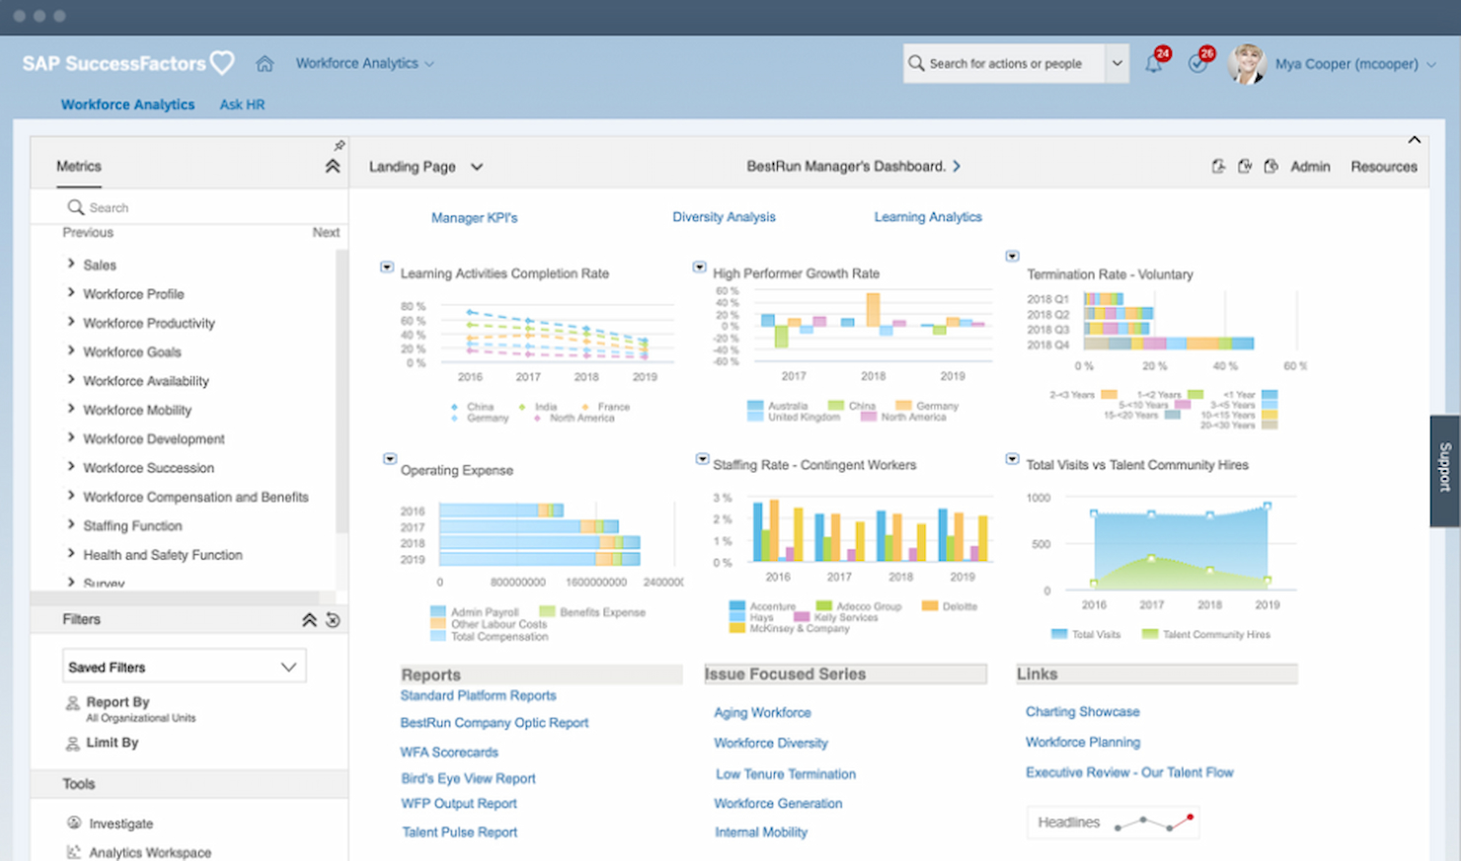This screenshot has width=1461, height=861.
Task: Open the Aging Workforce series
Action: click(762, 712)
